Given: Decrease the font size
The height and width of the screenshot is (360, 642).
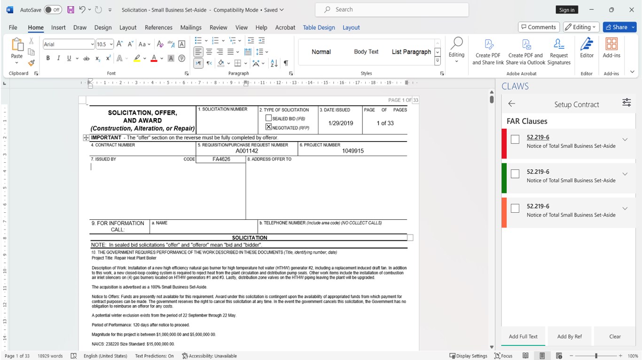Looking at the screenshot, I should tap(130, 44).
